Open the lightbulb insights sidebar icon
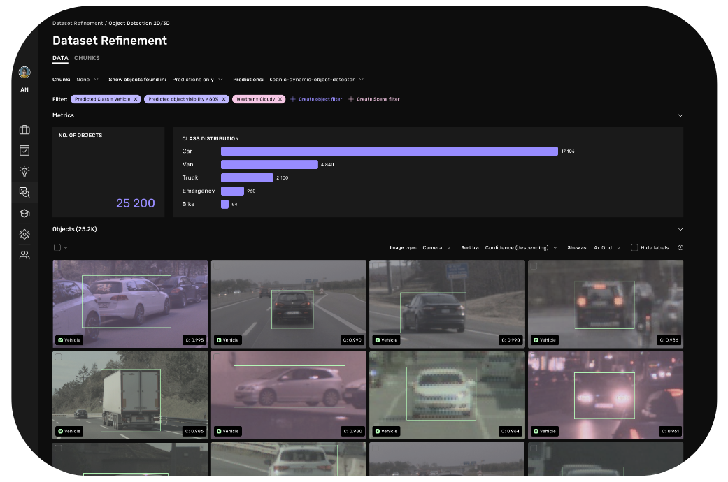Viewport: 728px width, 482px height. [24, 171]
